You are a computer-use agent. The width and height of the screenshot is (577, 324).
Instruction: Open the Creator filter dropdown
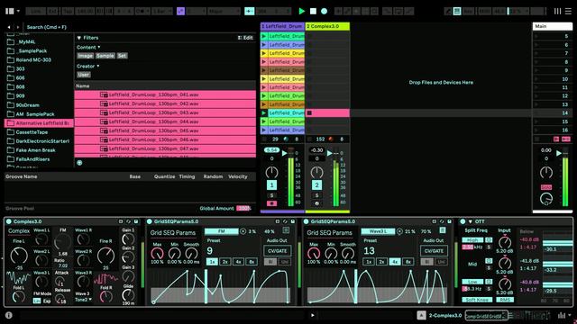click(88, 66)
